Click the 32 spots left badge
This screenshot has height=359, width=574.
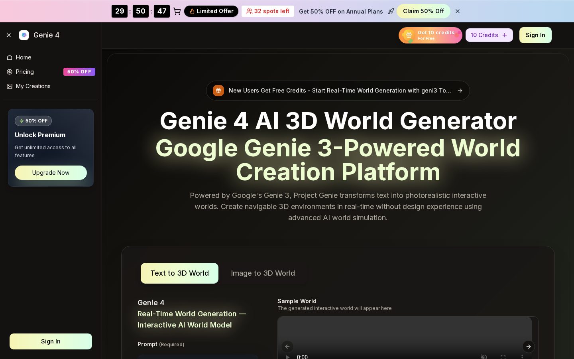[x=268, y=11]
